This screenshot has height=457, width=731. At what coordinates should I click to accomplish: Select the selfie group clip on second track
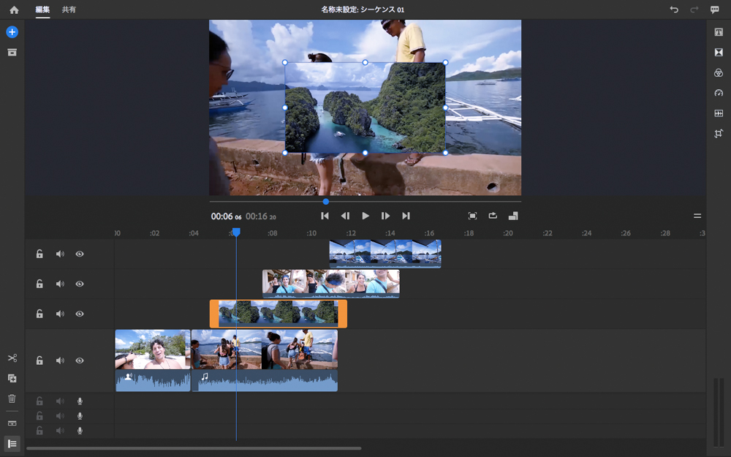(331, 284)
